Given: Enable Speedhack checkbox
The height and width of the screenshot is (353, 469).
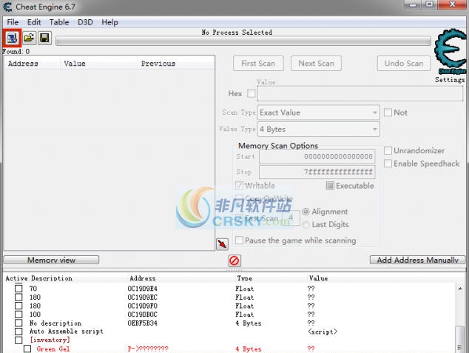Looking at the screenshot, I should pos(388,164).
